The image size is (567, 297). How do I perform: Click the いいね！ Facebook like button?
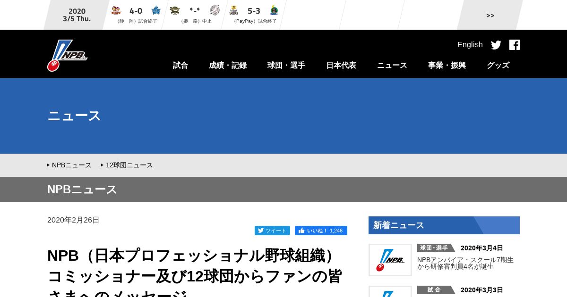click(x=321, y=231)
